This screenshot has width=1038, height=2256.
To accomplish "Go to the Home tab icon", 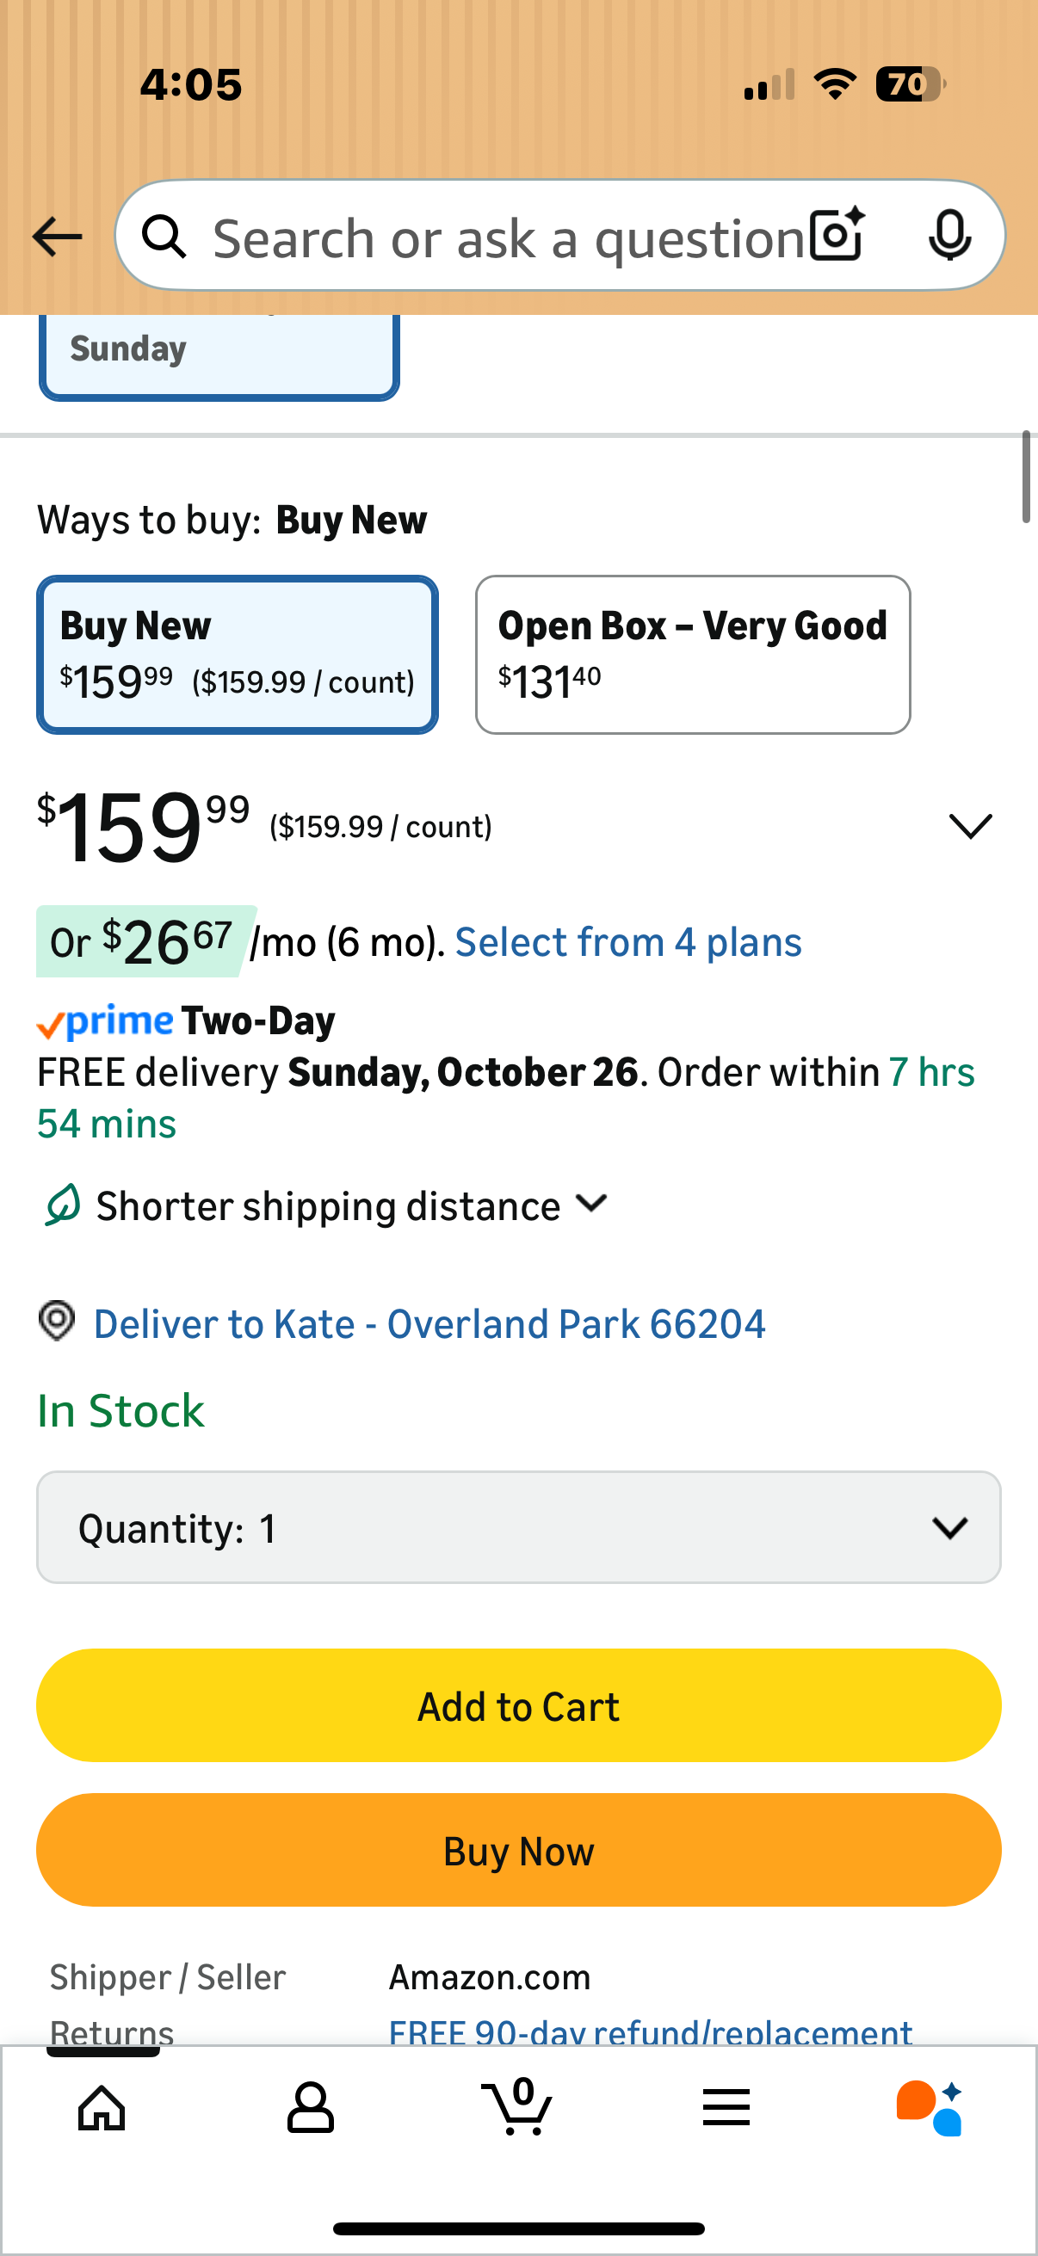I will coord(102,2107).
